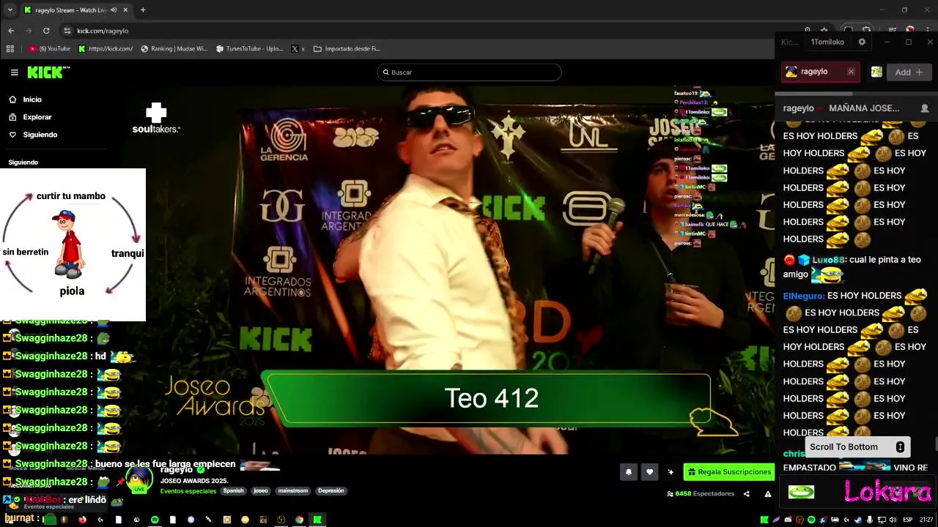Reload the kick.com page
The width and height of the screenshot is (938, 527).
(x=46, y=31)
